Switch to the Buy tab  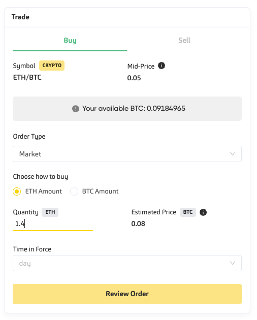(70, 41)
